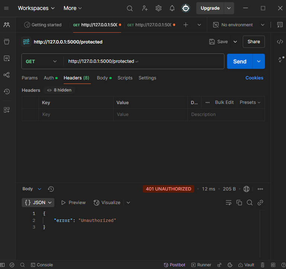The image size is (286, 269).
Task: Search the response with magnifier icon
Action: (x=250, y=202)
